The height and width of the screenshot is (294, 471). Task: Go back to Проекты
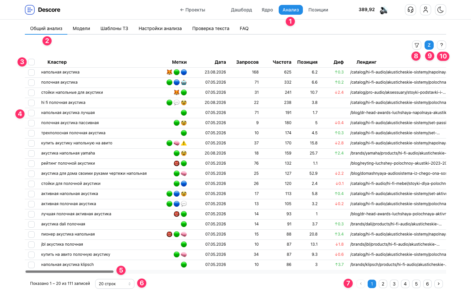coord(193,10)
